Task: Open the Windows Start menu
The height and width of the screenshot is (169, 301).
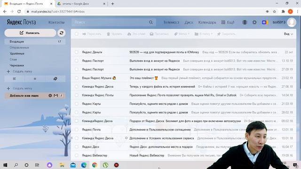Action: 5,165
